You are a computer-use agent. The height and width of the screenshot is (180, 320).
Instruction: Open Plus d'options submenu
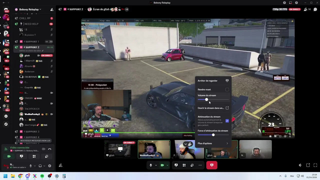(213, 143)
